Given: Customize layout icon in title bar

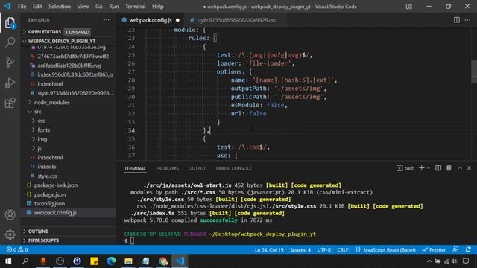Looking at the screenshot, I should [x=409, y=7].
